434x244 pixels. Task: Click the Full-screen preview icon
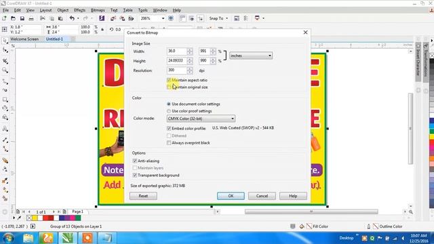pos(171,18)
